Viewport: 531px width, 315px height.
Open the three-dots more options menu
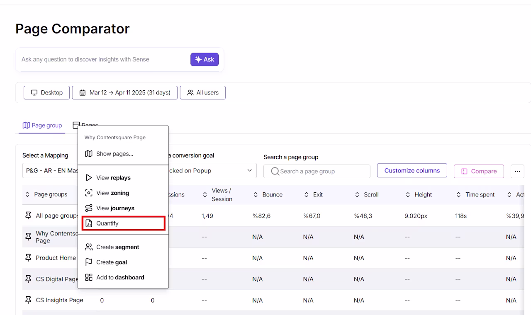(x=517, y=171)
